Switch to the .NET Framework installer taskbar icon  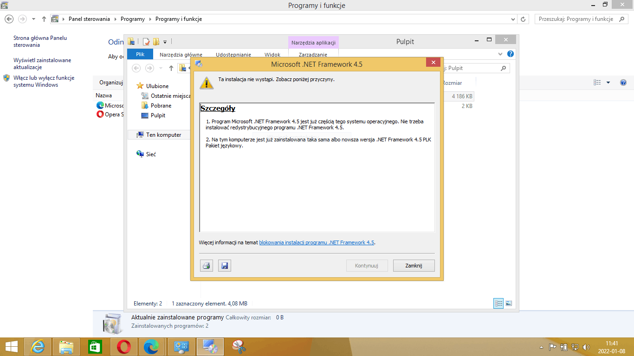[x=210, y=347]
